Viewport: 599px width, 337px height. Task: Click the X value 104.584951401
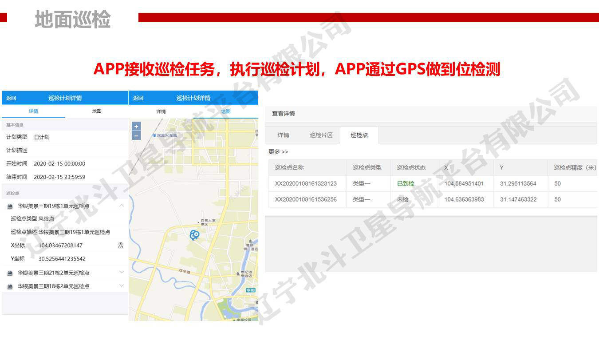click(464, 183)
